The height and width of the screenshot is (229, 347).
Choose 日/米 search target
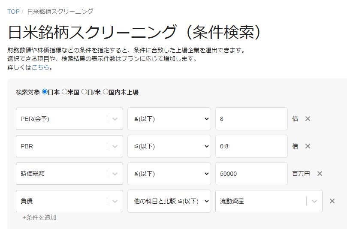84,92
